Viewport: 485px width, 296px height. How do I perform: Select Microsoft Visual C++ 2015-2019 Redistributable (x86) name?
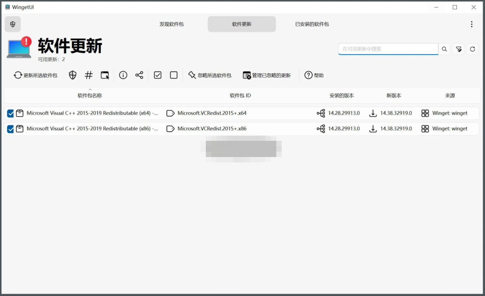point(92,129)
